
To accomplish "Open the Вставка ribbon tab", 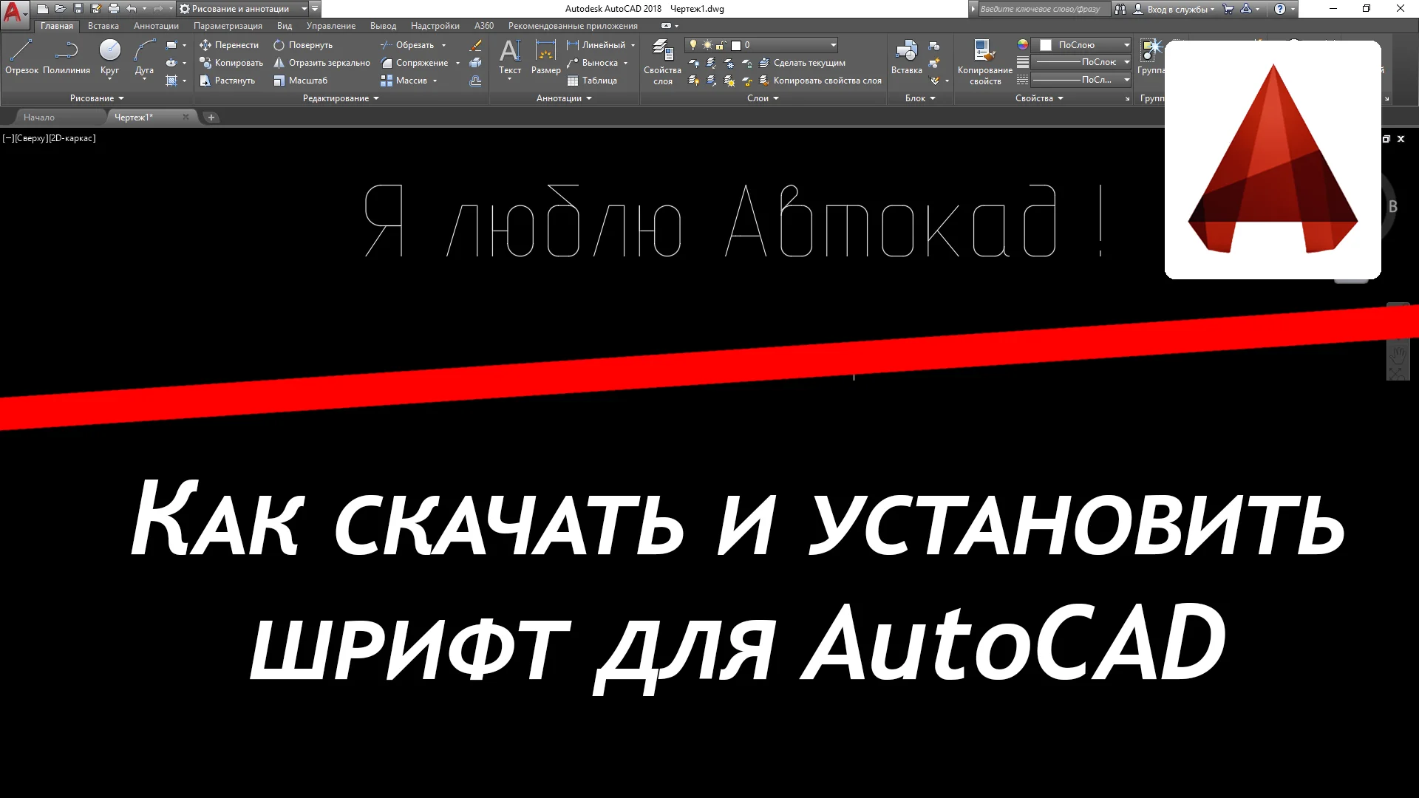I will pyautogui.click(x=103, y=26).
